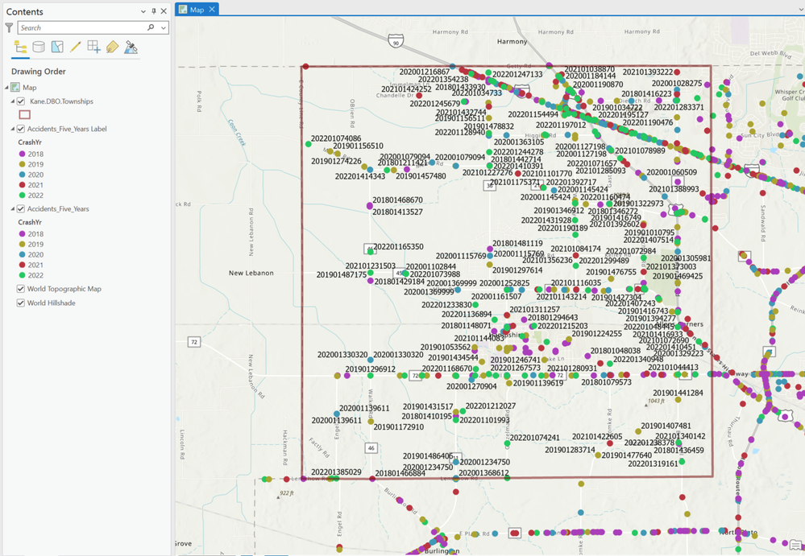This screenshot has width=805, height=556.
Task: Select Accidents_Five_Years Label layer name
Action: click(67, 129)
